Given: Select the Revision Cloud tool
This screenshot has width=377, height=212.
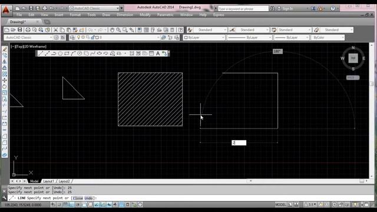Looking at the screenshot, I should pos(86,54).
